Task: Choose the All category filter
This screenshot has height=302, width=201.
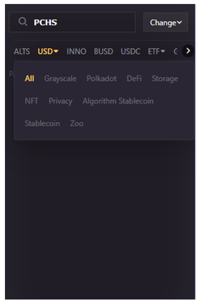Action: [x=29, y=79]
